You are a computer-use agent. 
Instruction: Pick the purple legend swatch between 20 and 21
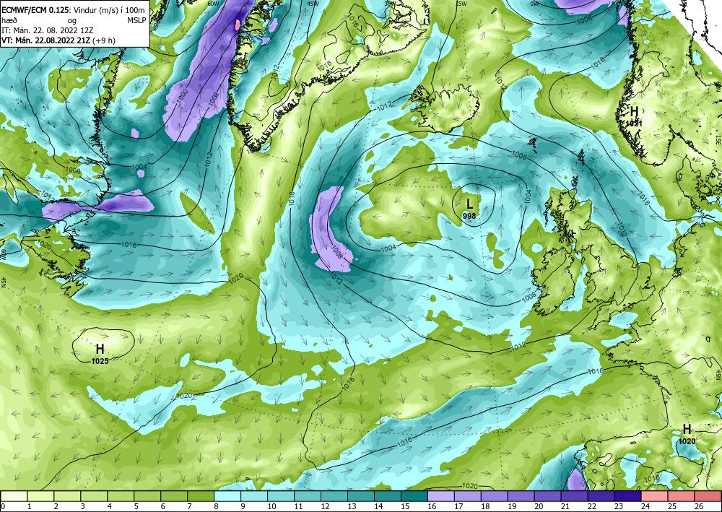[548, 496]
